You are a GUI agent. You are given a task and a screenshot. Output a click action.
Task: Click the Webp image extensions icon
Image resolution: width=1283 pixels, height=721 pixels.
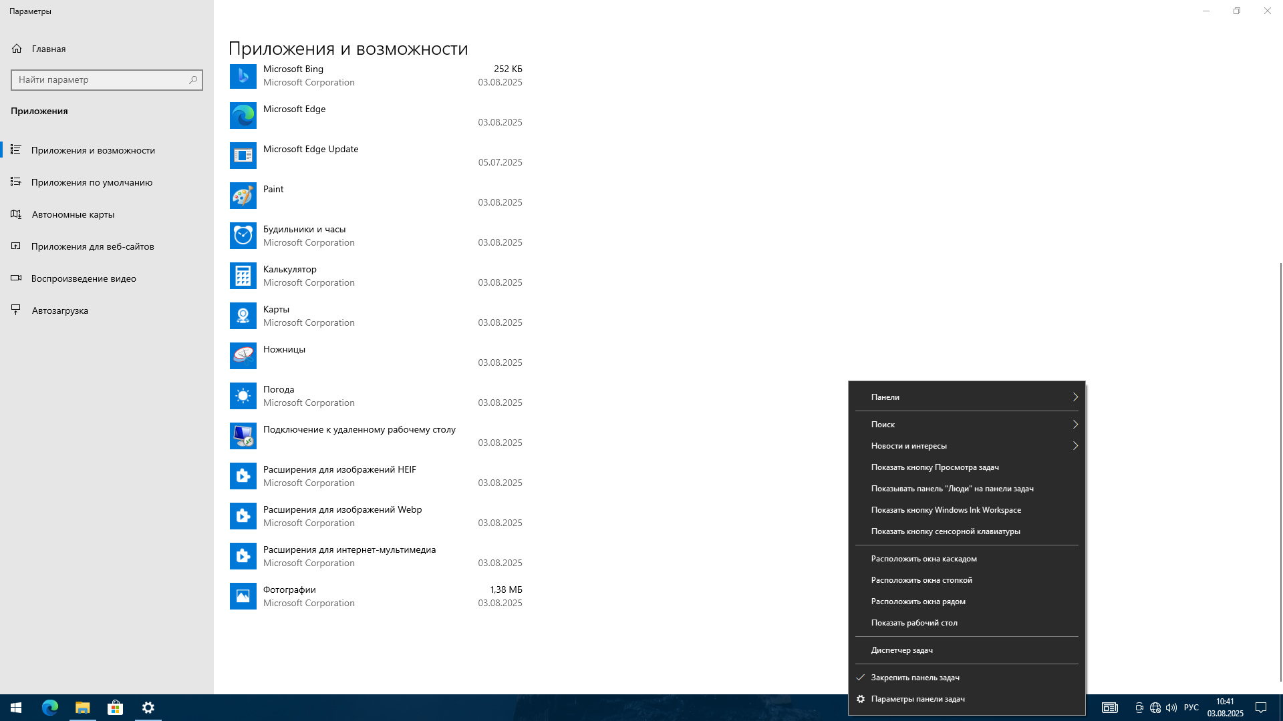243,516
